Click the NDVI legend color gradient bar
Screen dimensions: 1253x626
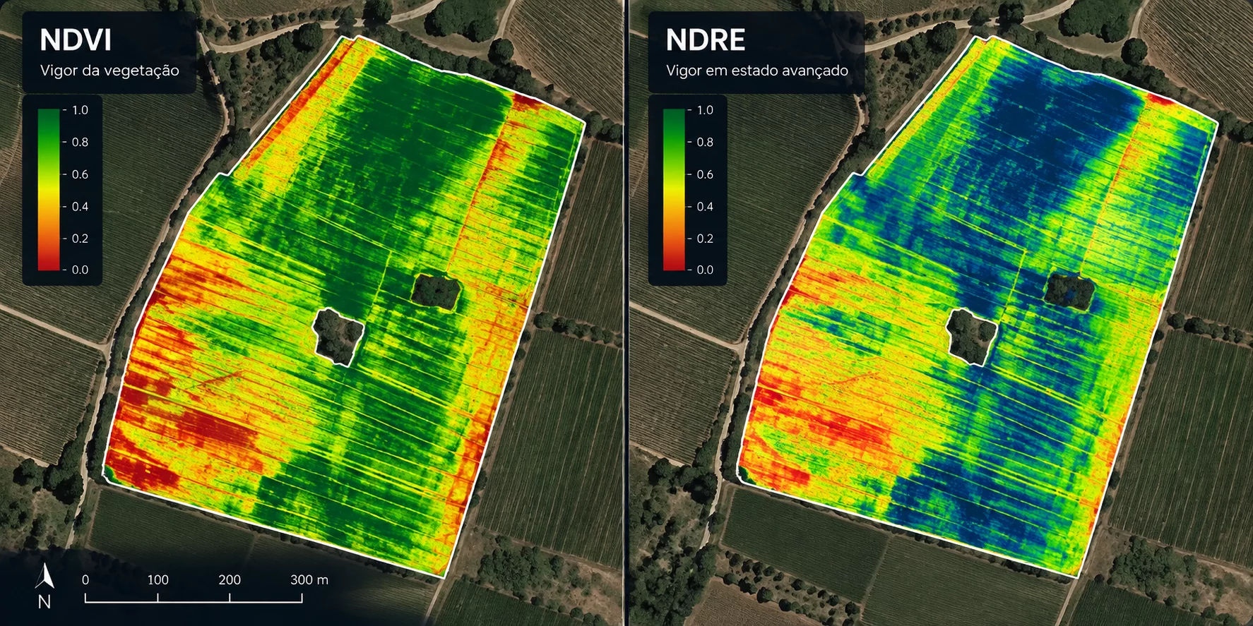click(49, 189)
